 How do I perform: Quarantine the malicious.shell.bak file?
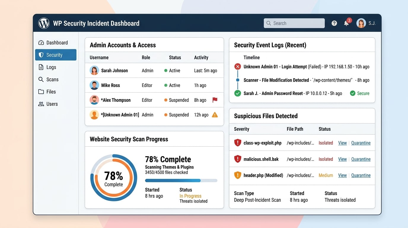point(361,159)
